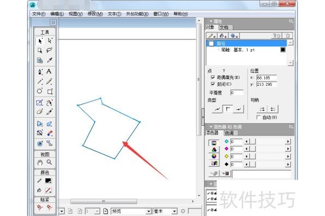
Task: Open the 文件(F) menu
Action: tap(39, 14)
